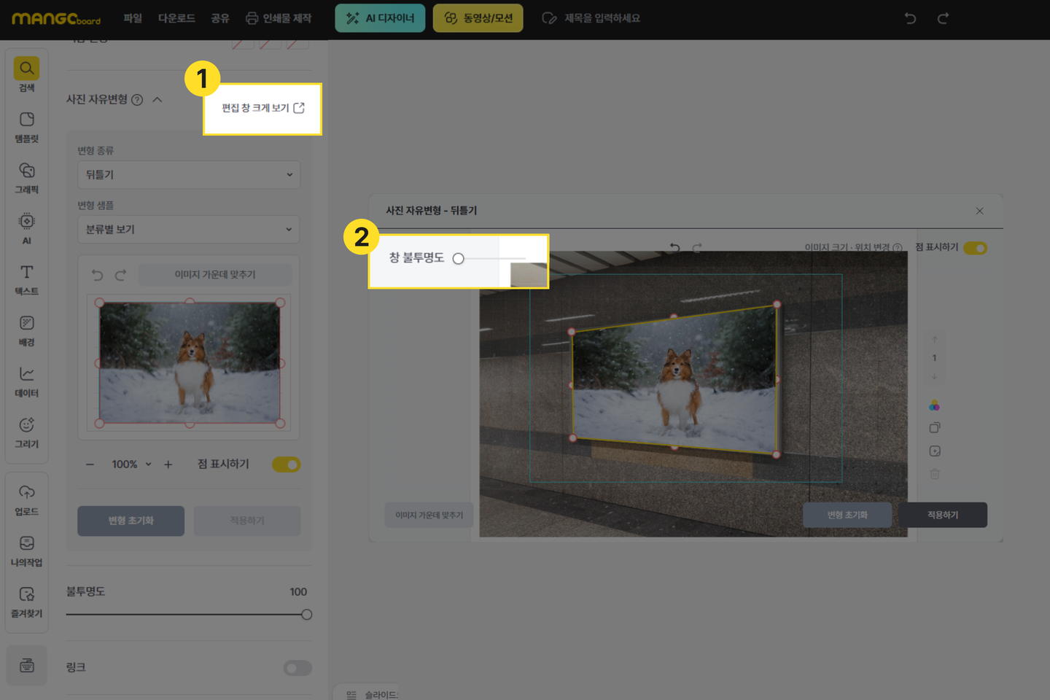1050x700 pixels.
Task: Enable the 링크 link toggle
Action: [297, 668]
